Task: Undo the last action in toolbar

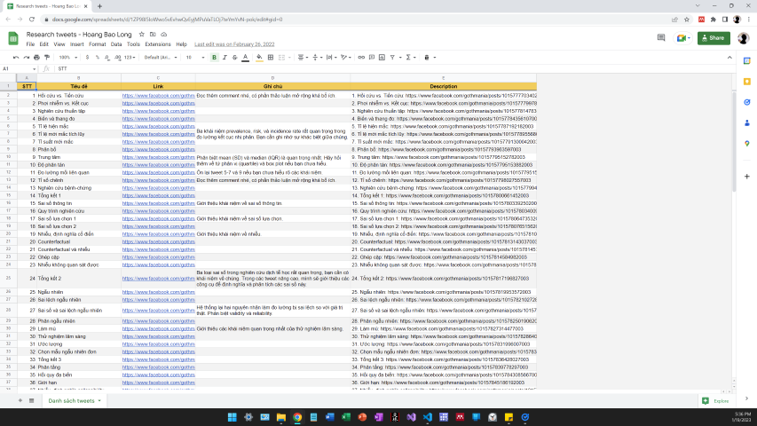Action: click(16, 58)
